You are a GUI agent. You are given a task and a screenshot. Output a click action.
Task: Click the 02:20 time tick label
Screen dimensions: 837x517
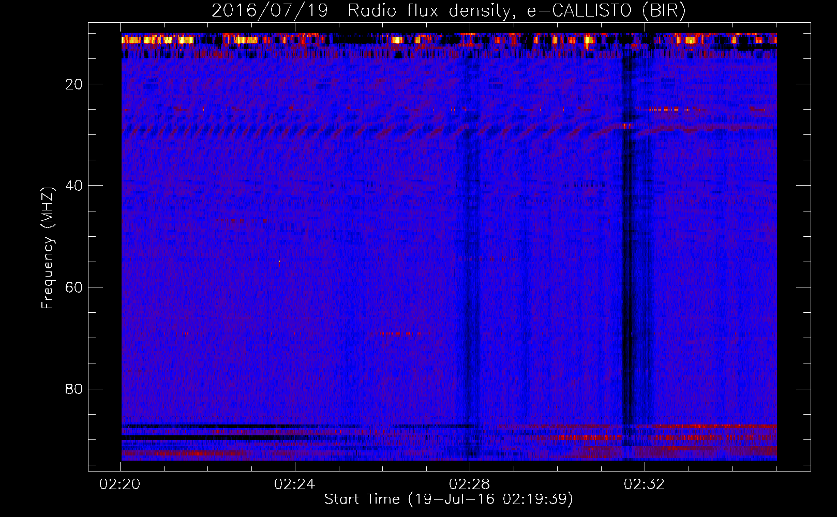pos(120,484)
